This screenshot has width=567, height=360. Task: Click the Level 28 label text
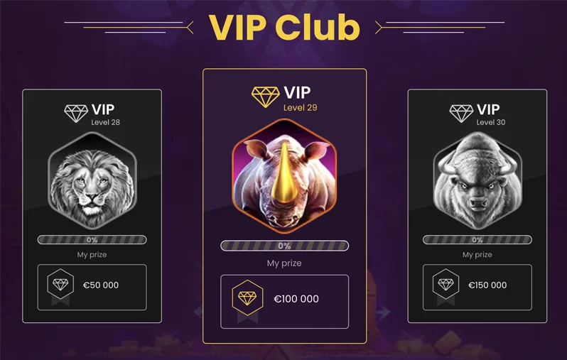coord(106,122)
